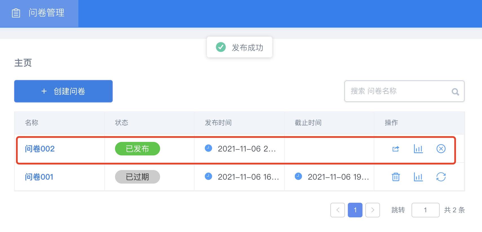
Task: View statistics chart for 问卷001
Action: point(418,177)
